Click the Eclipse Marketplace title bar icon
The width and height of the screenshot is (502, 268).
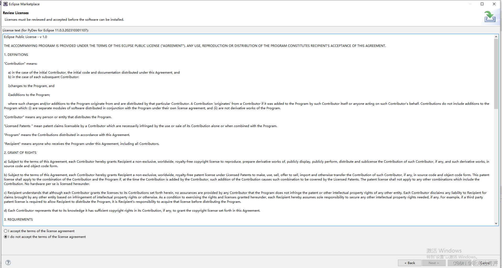(x=6, y=4)
